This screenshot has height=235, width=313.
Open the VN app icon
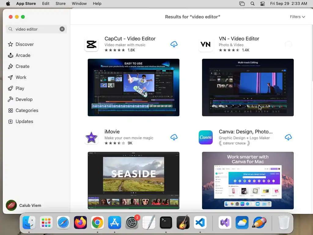point(206,44)
